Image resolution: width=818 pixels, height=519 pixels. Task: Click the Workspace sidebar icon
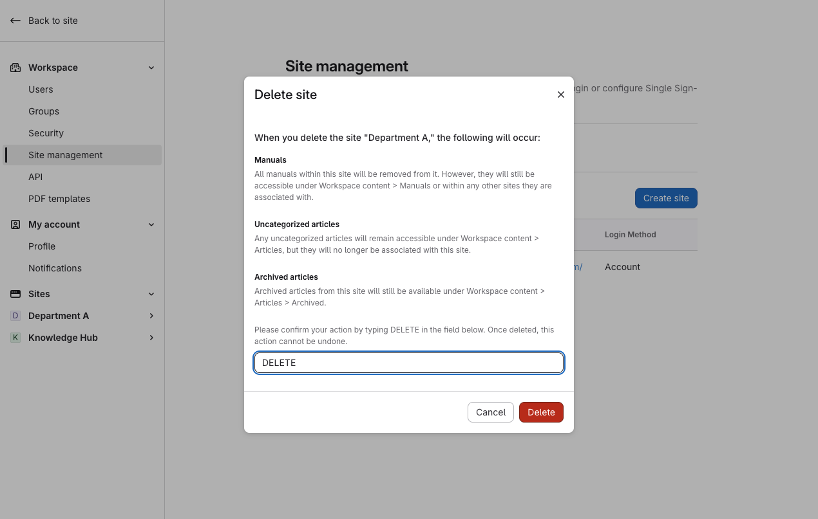pyautogui.click(x=15, y=67)
